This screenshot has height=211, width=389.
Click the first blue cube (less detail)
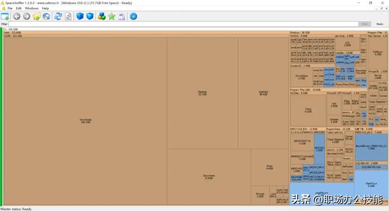click(x=80, y=17)
